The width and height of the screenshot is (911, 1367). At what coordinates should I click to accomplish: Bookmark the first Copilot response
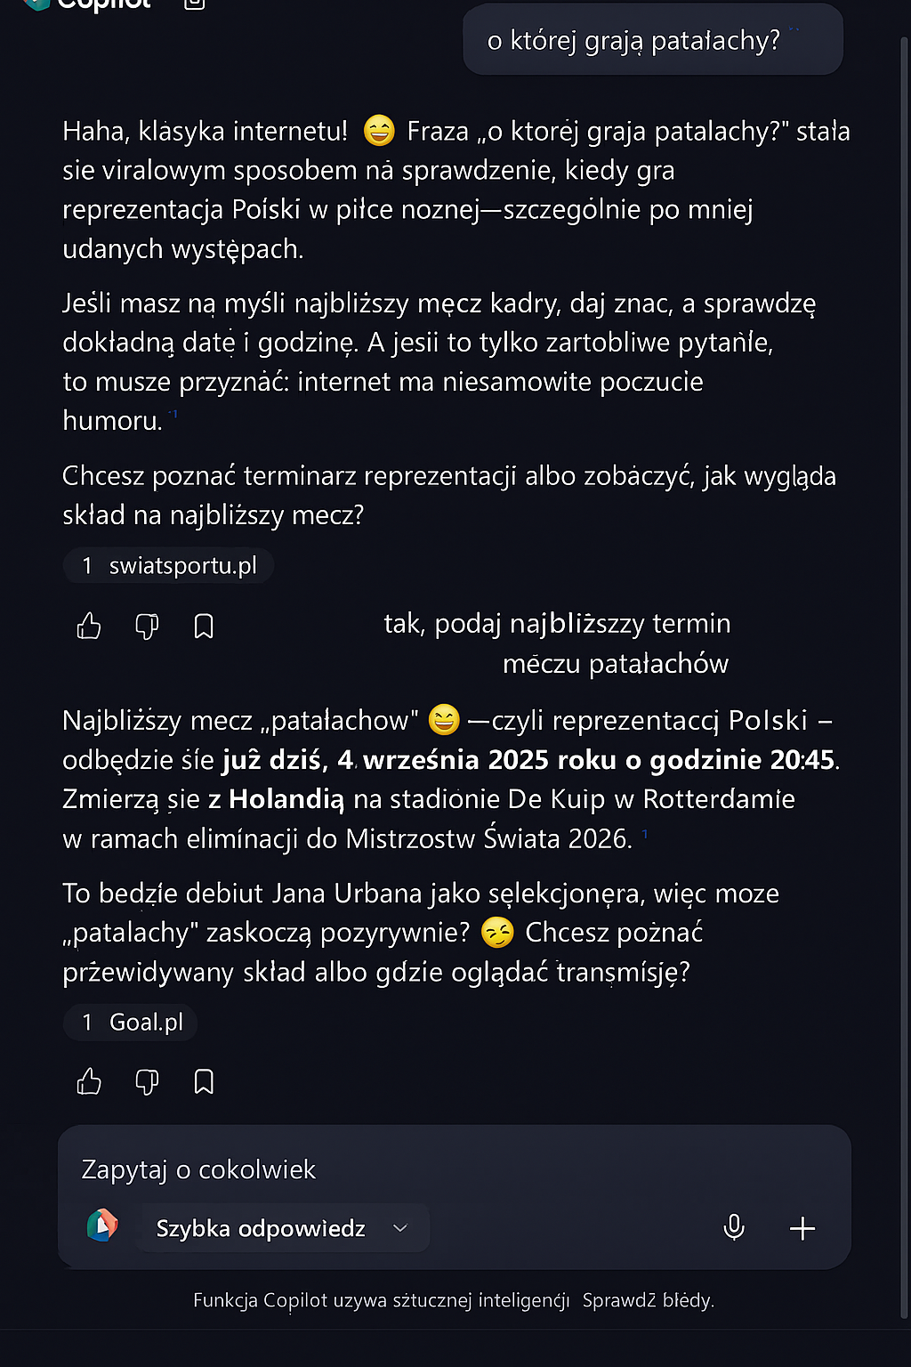(x=204, y=627)
